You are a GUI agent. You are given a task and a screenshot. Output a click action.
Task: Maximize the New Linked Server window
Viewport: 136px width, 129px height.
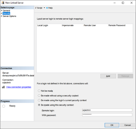pos(123,3)
